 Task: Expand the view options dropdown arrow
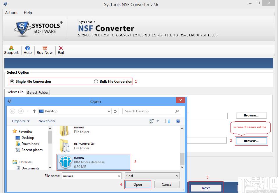[x=158, y=121]
